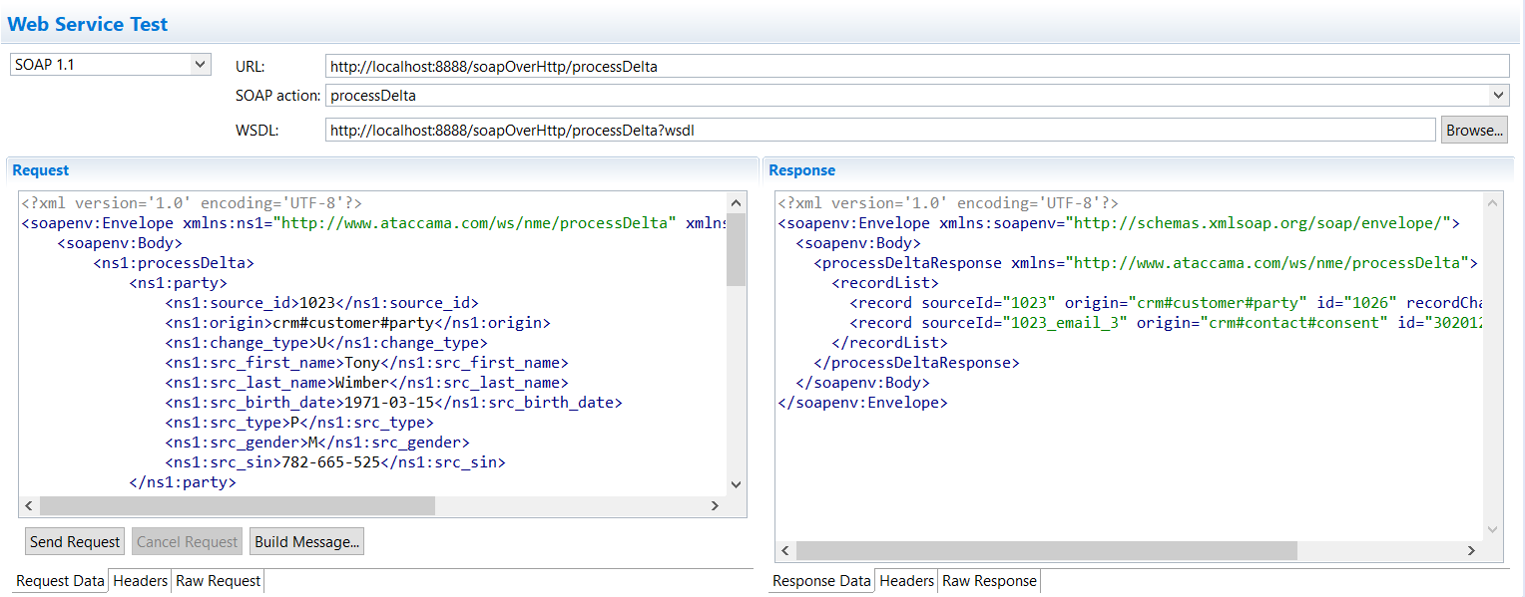Image resolution: width=1525 pixels, height=597 pixels.
Task: Show the Raw Request tab
Action: [218, 581]
